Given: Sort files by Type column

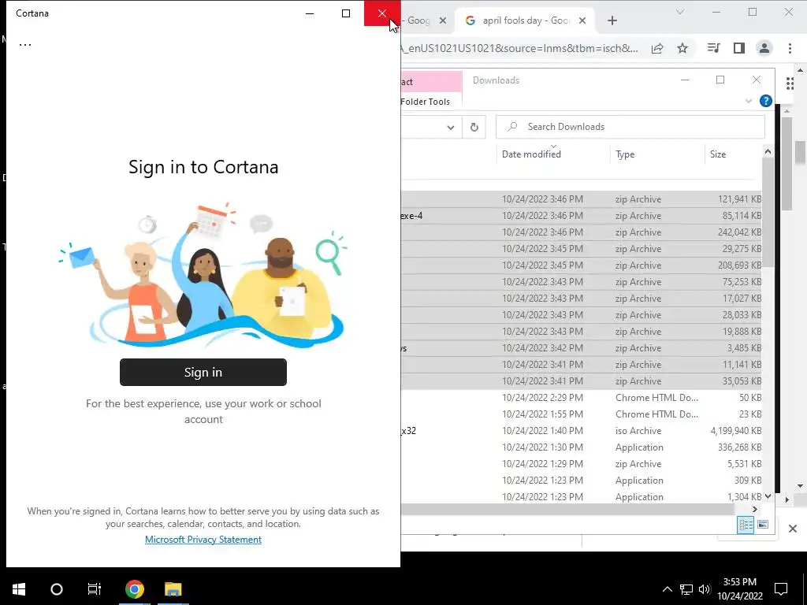Looking at the screenshot, I should point(657,154).
